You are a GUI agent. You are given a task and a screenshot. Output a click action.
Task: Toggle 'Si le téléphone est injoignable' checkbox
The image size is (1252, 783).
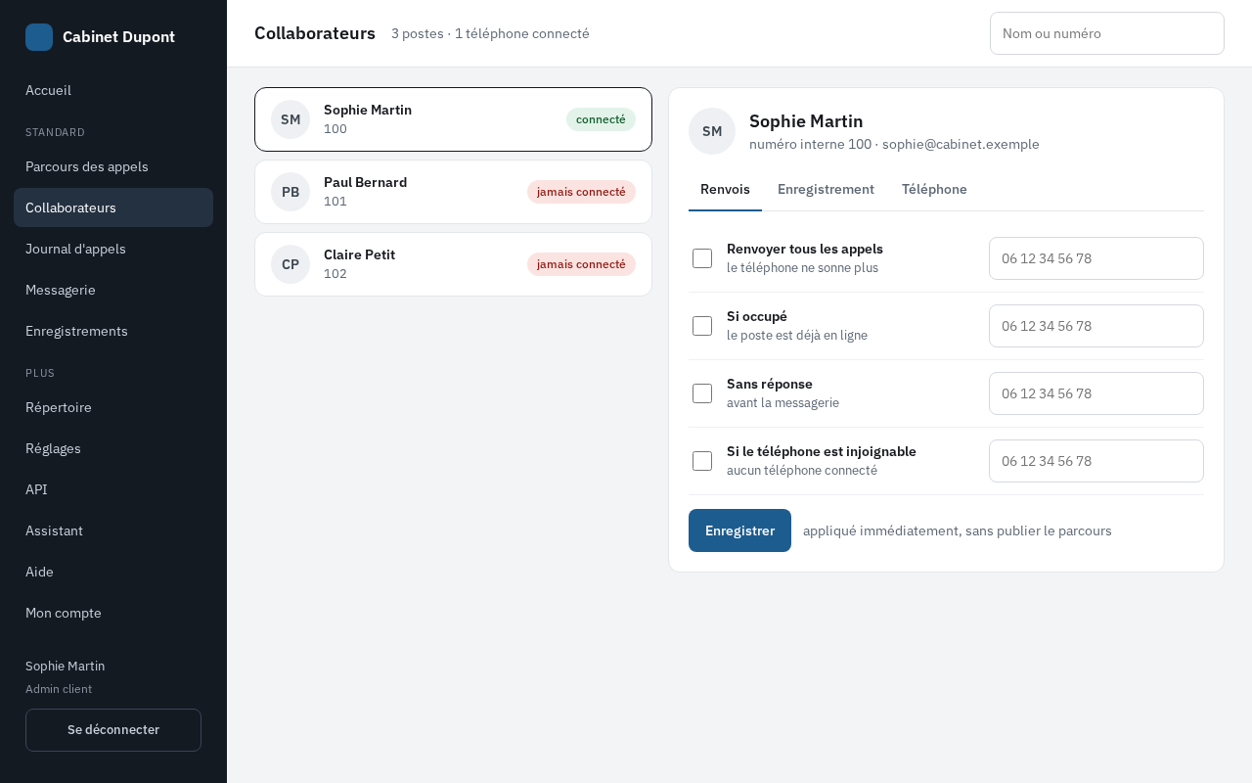point(702,461)
